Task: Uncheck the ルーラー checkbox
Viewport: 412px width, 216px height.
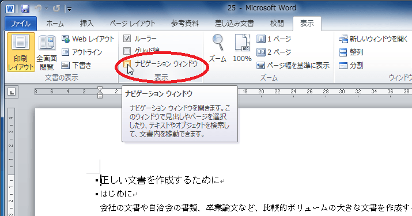Action: 127,39
